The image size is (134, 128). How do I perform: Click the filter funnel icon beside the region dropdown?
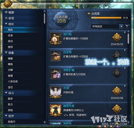pyautogui.click(x=127, y=26)
